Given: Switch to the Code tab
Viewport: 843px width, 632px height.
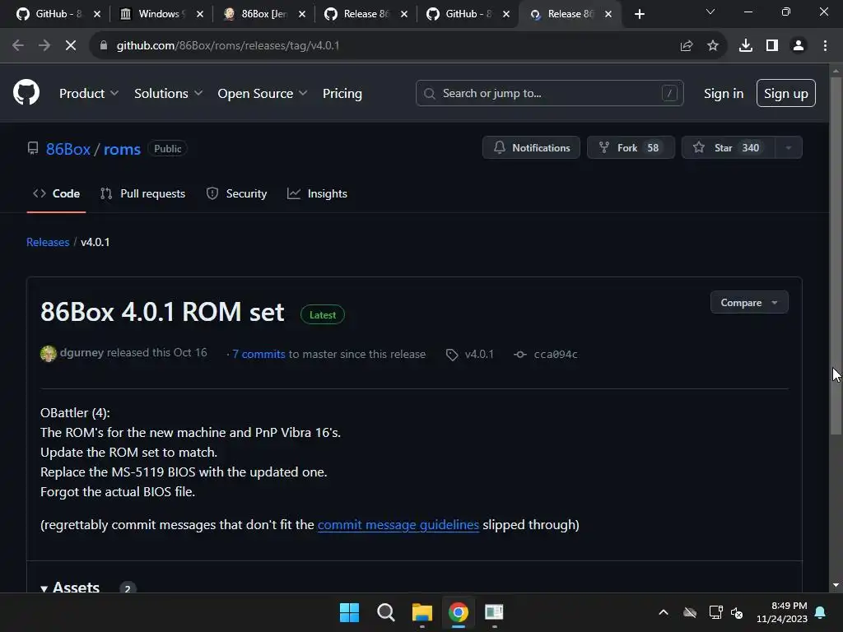Looking at the screenshot, I should click(57, 193).
